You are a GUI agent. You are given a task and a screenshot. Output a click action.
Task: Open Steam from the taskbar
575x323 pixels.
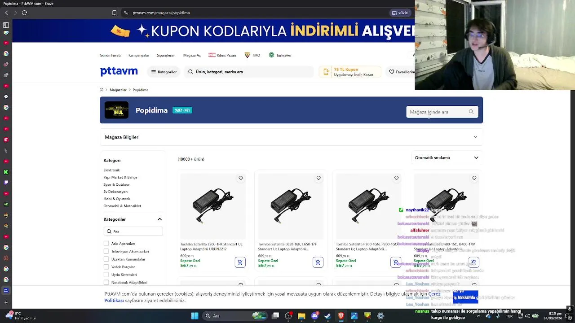click(327, 316)
